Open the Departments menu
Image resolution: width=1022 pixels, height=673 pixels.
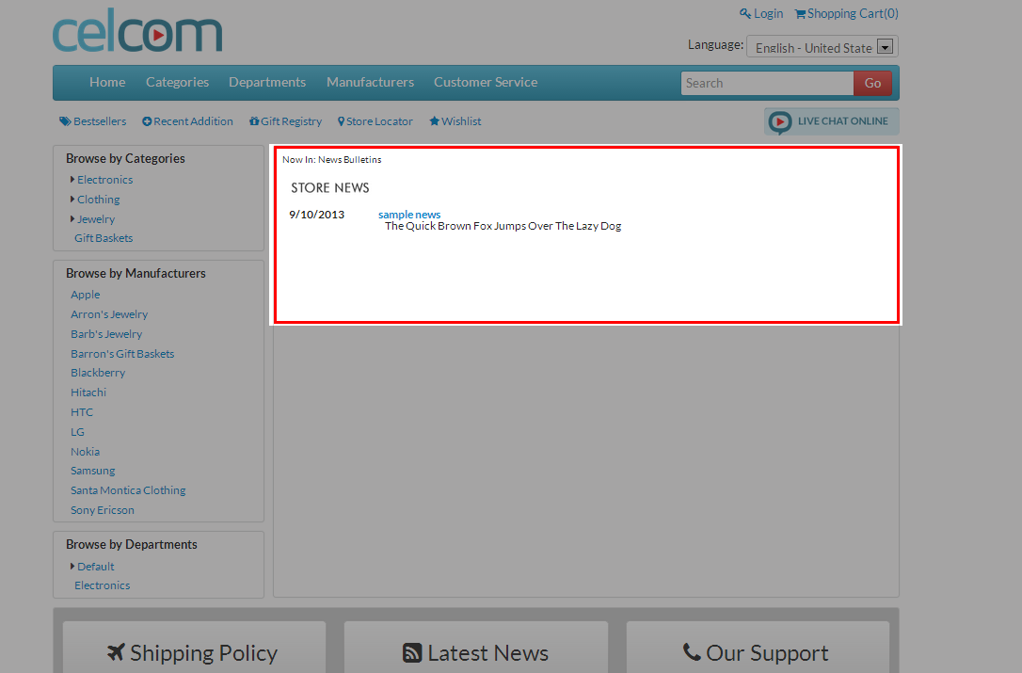click(x=267, y=82)
